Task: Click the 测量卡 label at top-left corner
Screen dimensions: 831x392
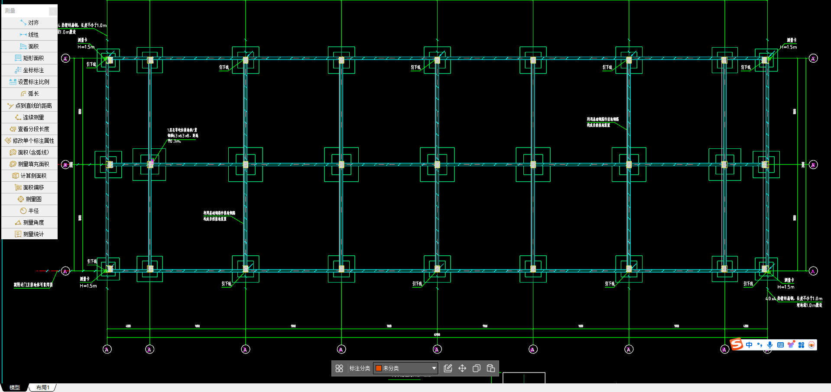Action: (82, 40)
